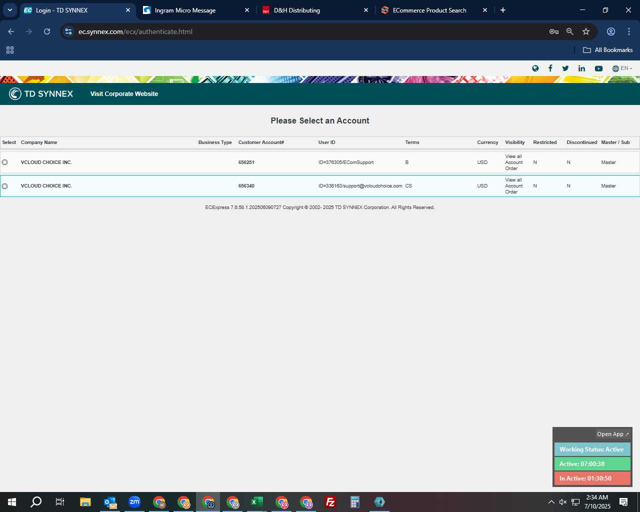640x512 pixels.
Task: Open the globe website icon in header
Action: 535,68
